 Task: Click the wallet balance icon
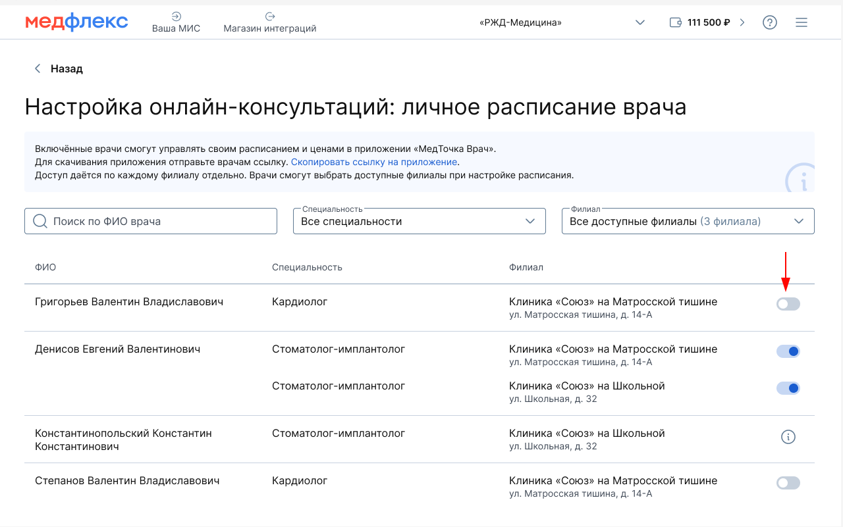(x=675, y=22)
